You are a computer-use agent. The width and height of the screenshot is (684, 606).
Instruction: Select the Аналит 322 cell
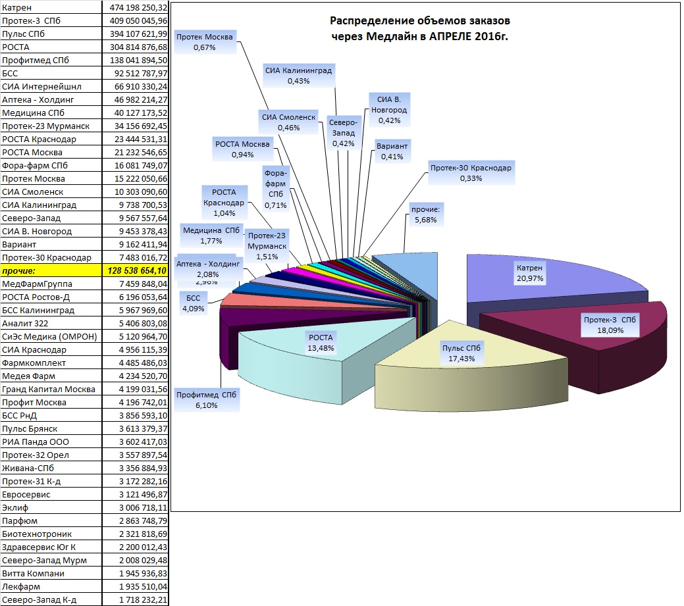tap(51, 324)
